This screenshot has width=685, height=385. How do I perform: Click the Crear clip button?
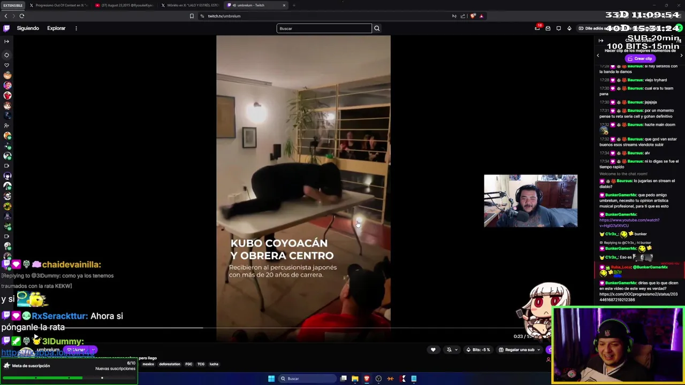point(640,58)
